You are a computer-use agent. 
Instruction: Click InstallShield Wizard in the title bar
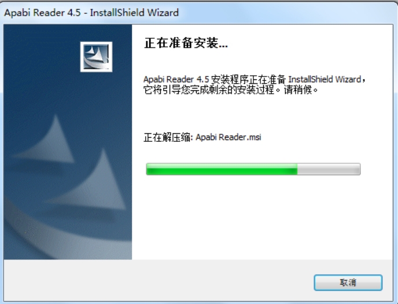click(x=134, y=12)
